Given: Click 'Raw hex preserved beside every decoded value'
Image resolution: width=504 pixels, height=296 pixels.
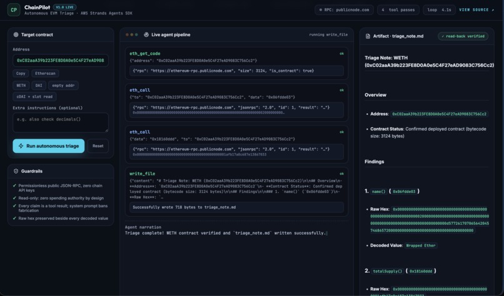Looking at the screenshot, I should coord(63,219).
